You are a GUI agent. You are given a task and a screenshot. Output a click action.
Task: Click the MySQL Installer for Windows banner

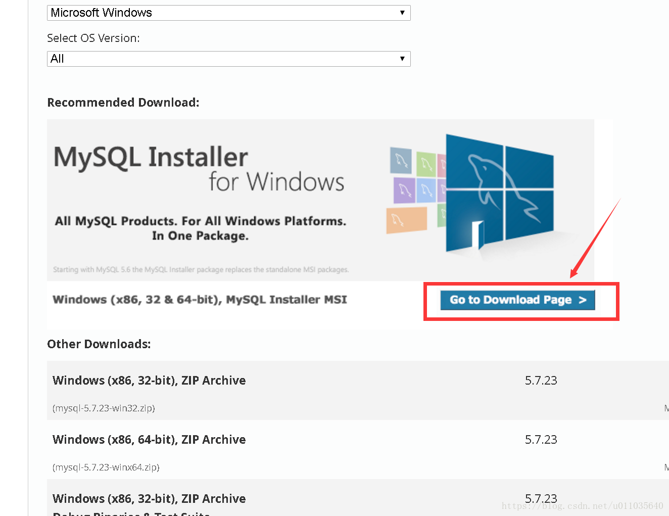click(x=320, y=200)
